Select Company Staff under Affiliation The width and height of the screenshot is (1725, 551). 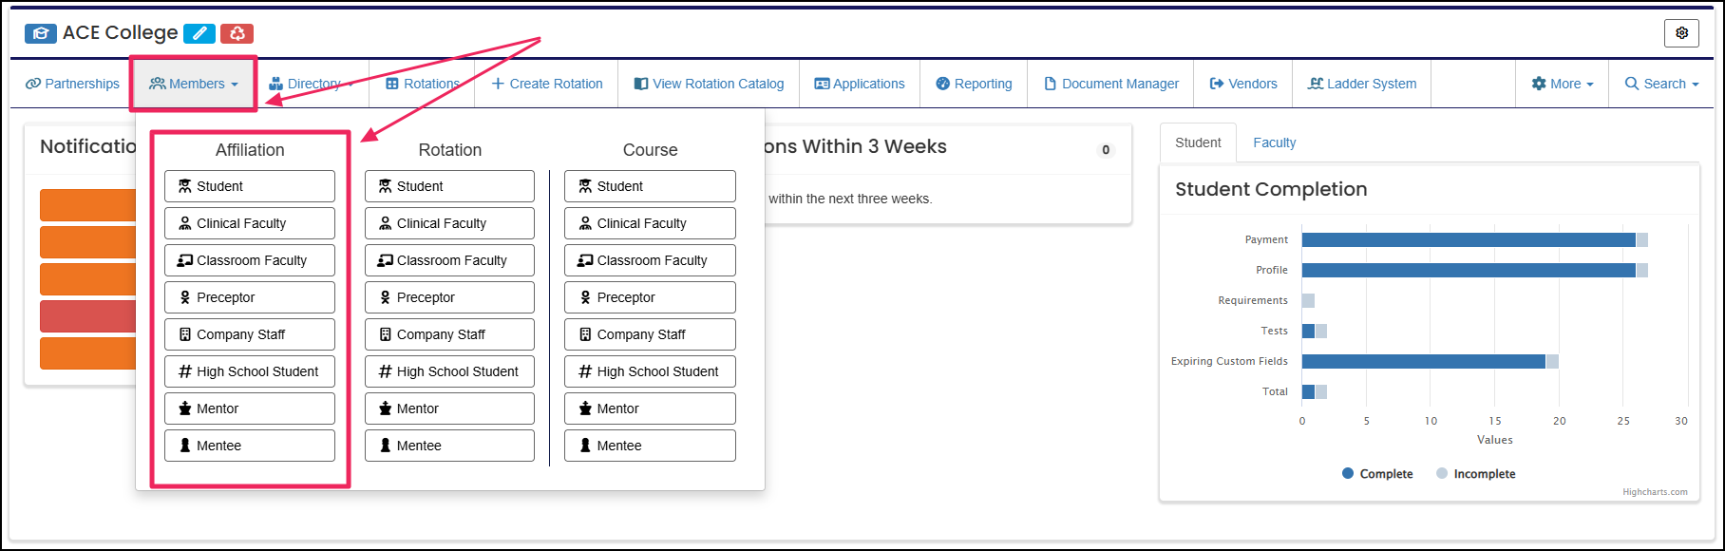[250, 334]
